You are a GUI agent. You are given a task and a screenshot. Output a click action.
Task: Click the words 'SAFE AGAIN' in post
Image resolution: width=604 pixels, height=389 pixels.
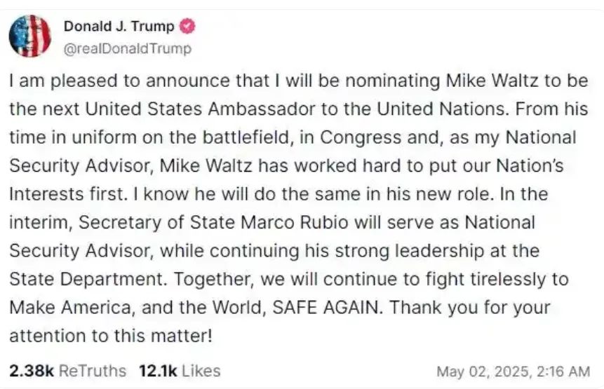click(326, 308)
